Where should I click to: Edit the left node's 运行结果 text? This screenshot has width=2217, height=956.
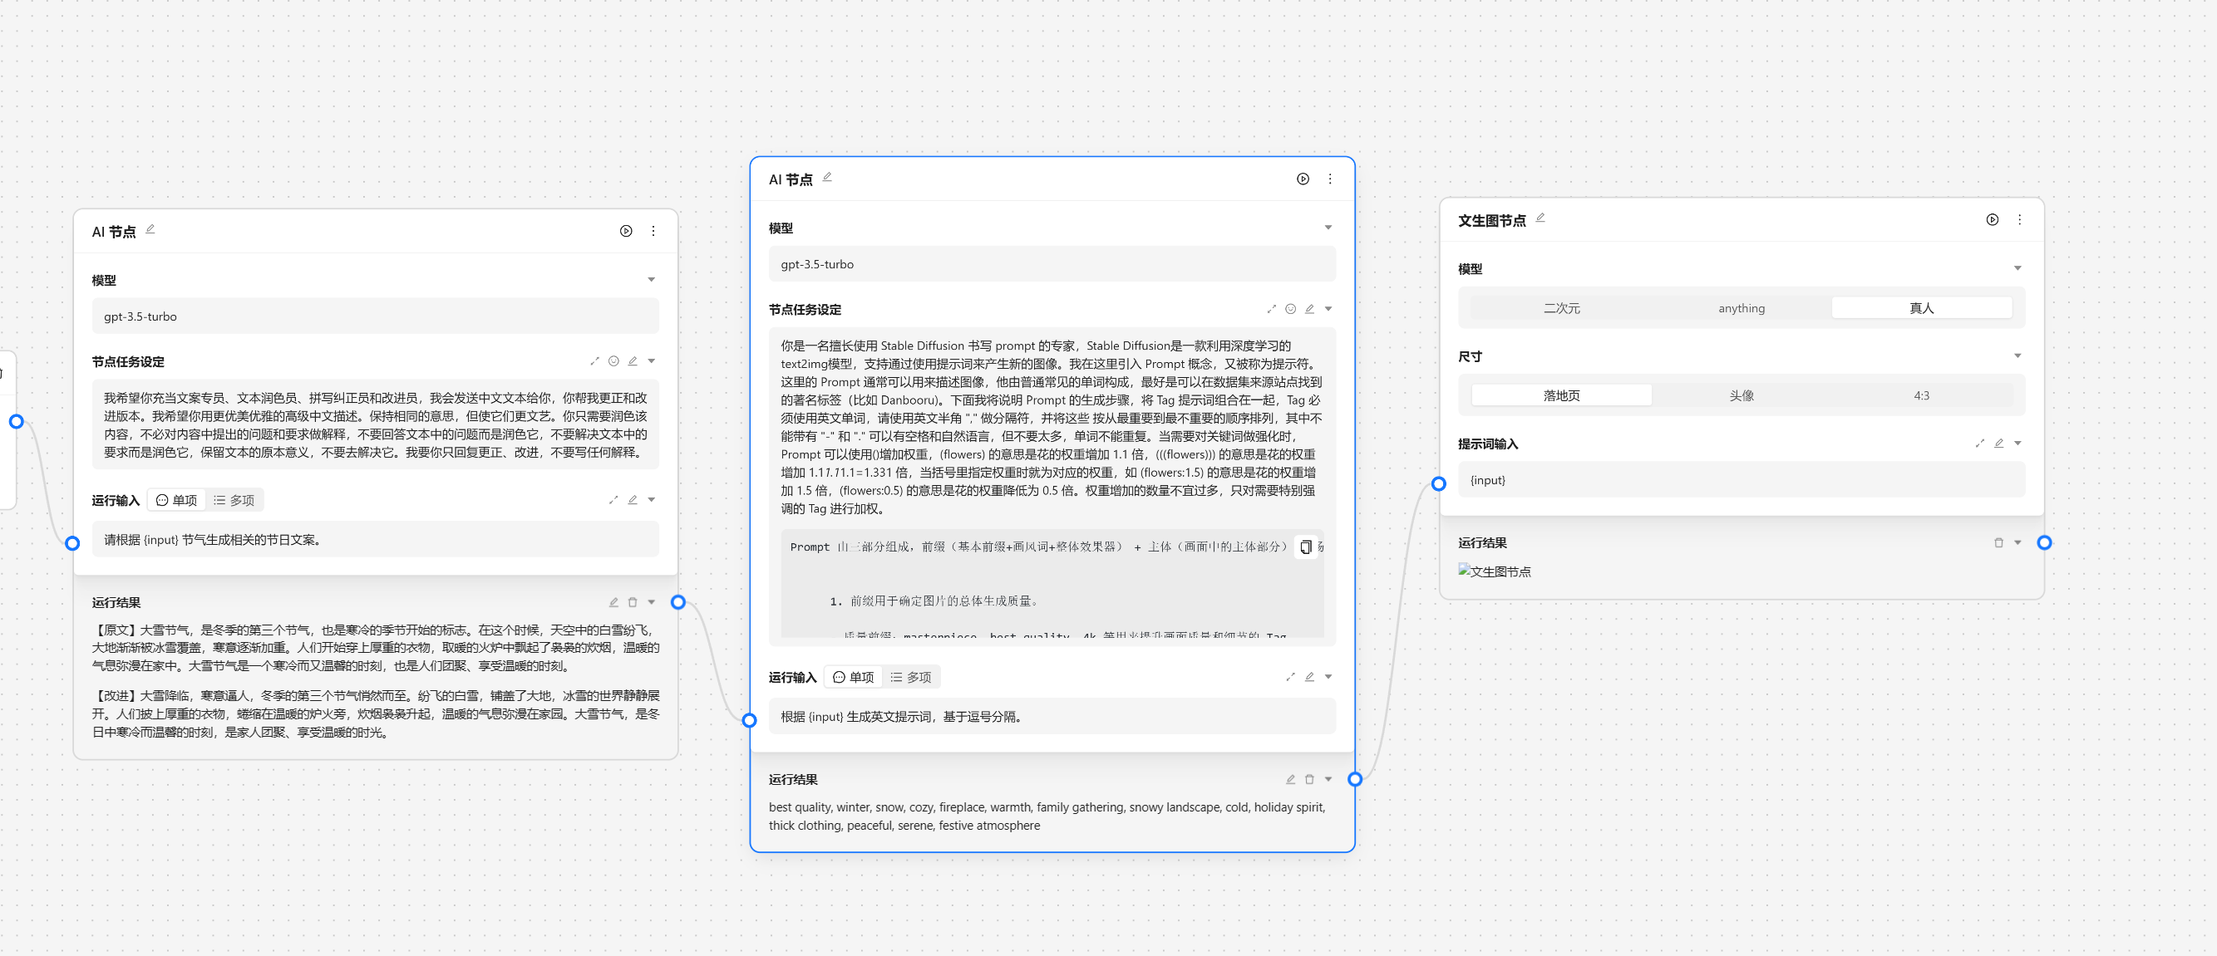click(x=613, y=603)
